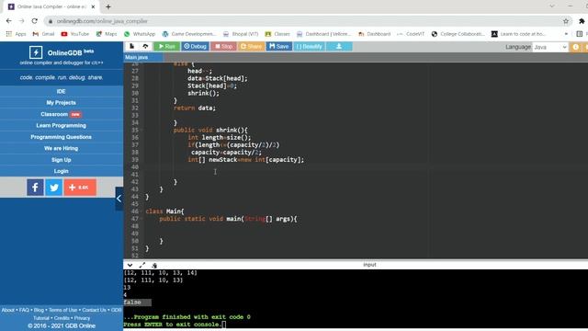Image resolution: width=588 pixels, height=331 pixels.
Task: Click the orange info icon near Language
Action: pyautogui.click(x=575, y=47)
